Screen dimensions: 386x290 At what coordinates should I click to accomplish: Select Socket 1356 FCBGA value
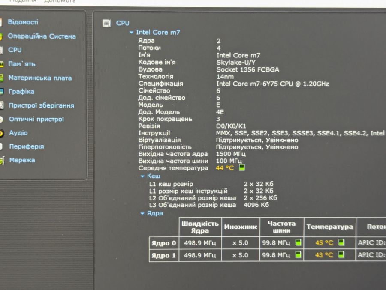point(247,70)
